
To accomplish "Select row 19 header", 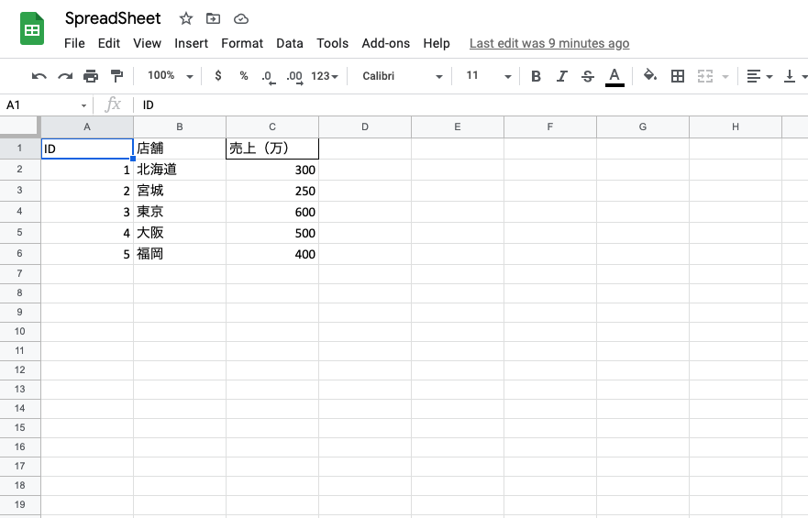I will [19, 504].
